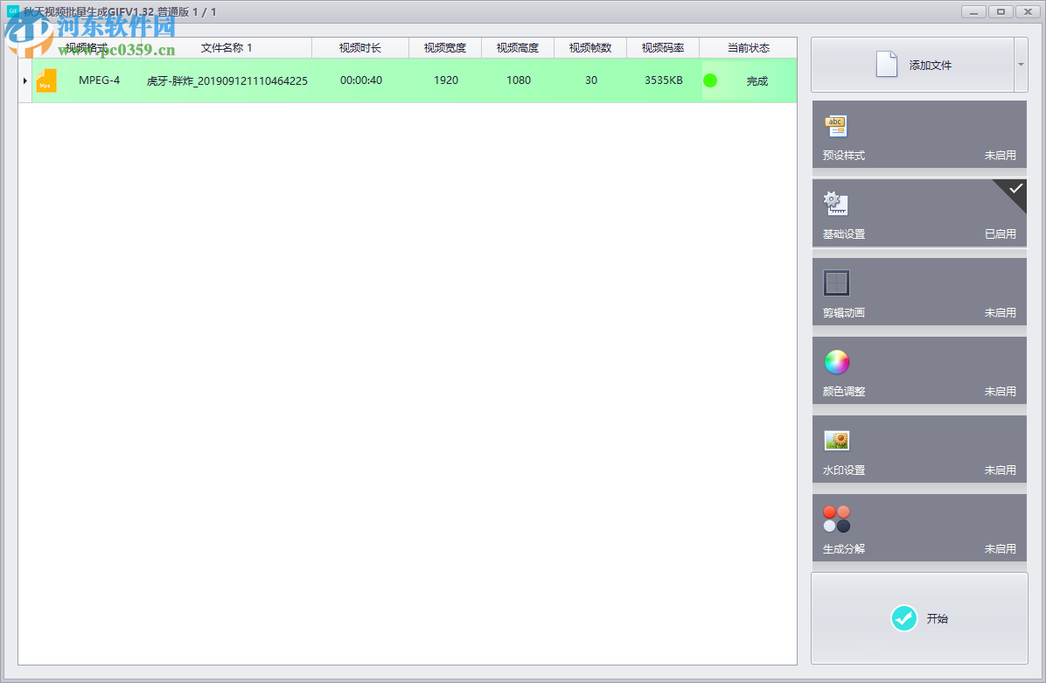Click the 水印设置 picture icon
Viewport: 1046px width, 683px height.
click(836, 440)
